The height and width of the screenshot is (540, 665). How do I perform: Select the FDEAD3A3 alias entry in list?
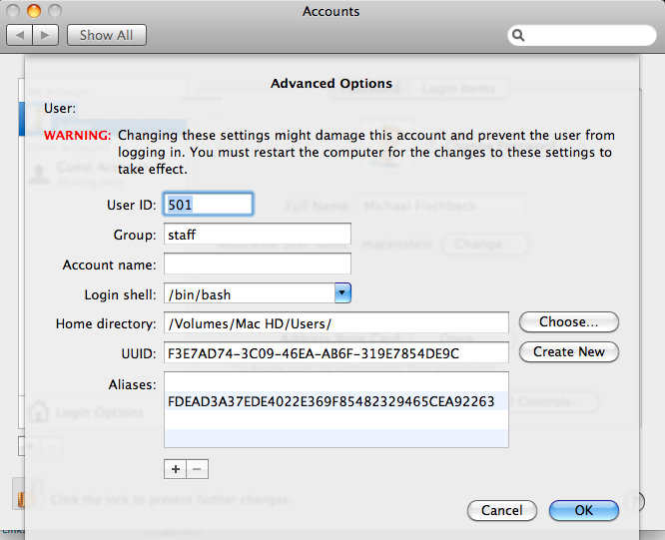(x=332, y=401)
